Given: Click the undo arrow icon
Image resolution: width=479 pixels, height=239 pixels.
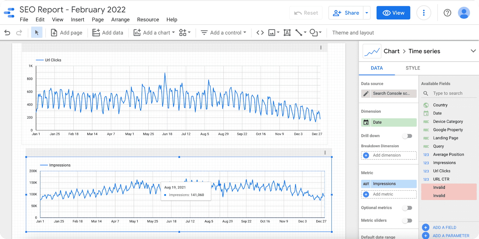Looking at the screenshot, I should [7, 33].
